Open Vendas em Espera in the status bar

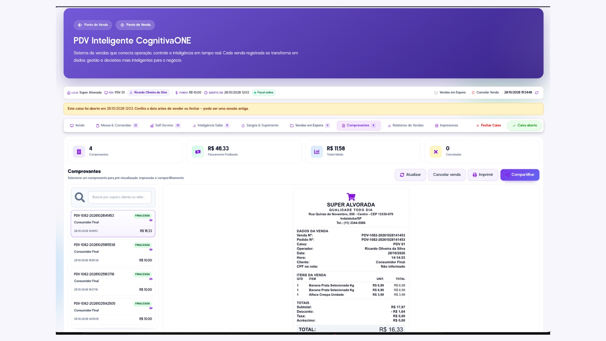pyautogui.click(x=450, y=92)
